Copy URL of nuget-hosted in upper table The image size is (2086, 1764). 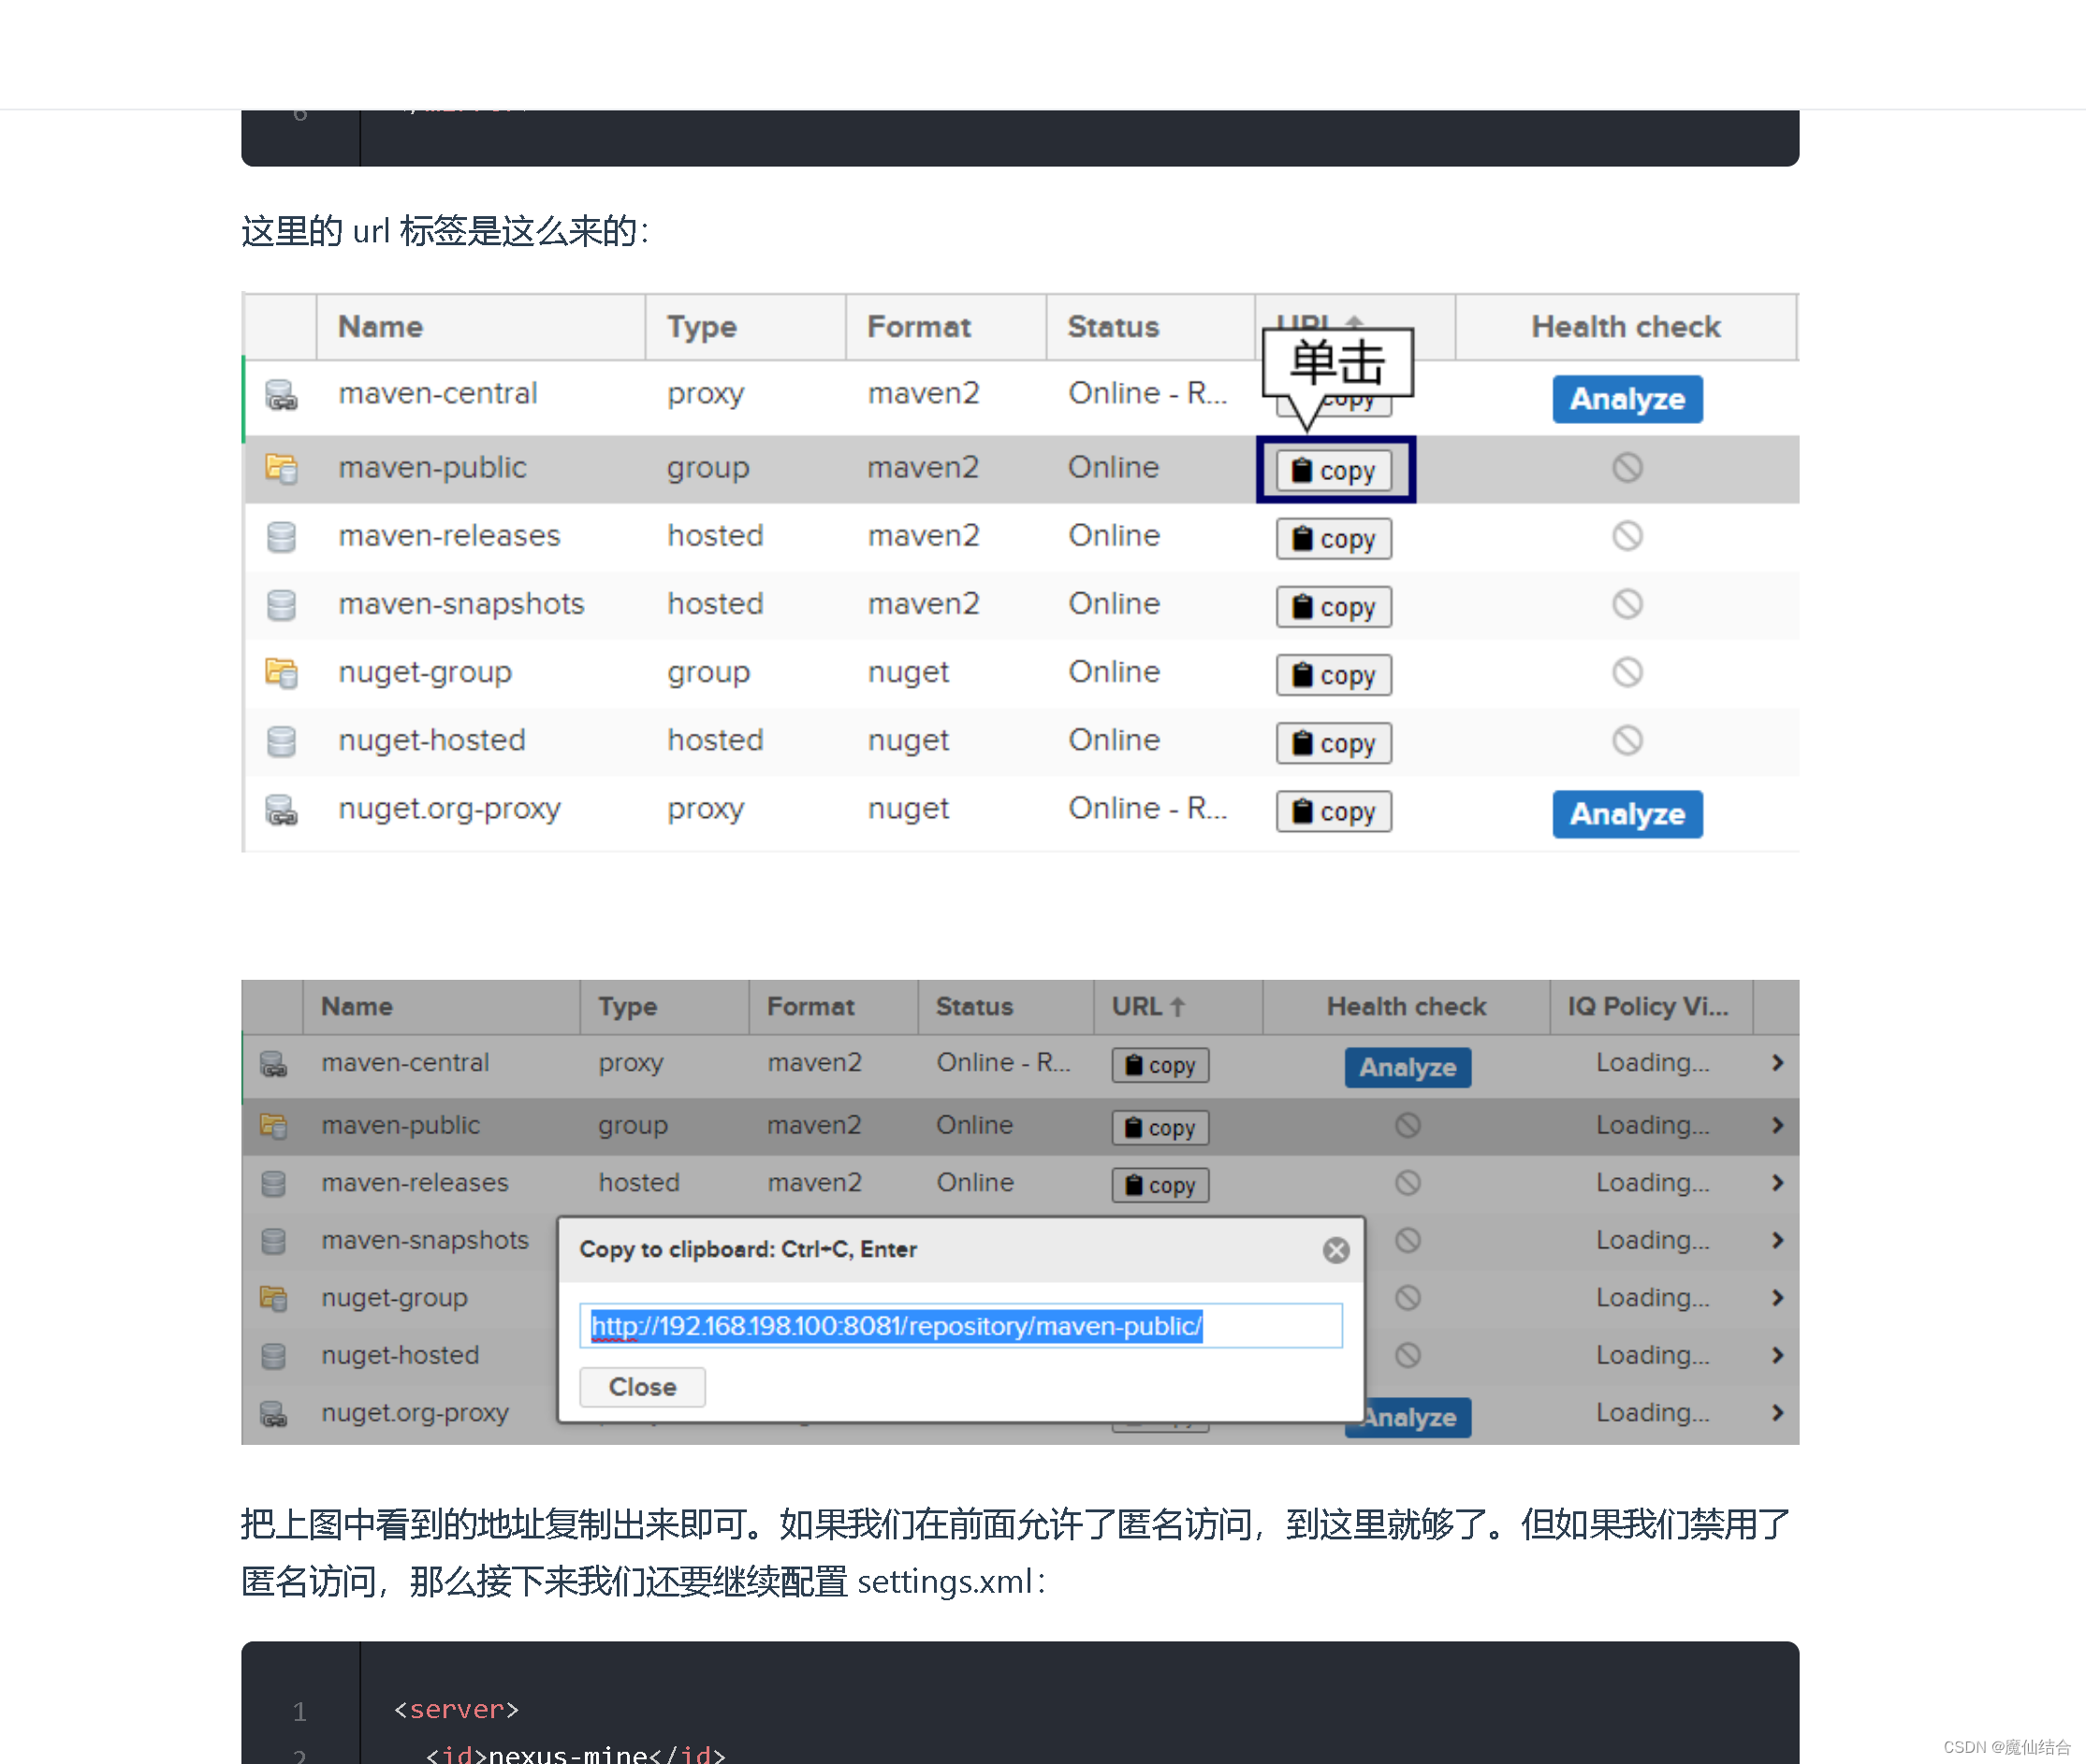[1334, 743]
